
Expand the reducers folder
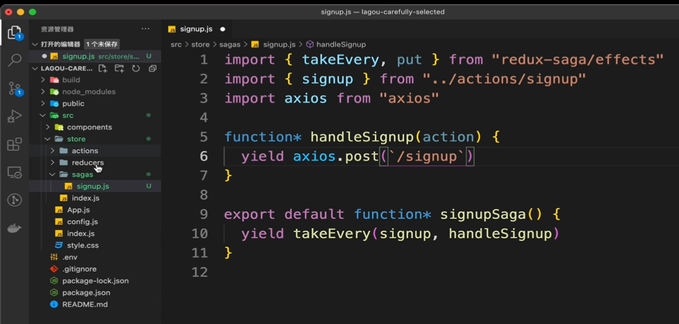tap(52, 162)
